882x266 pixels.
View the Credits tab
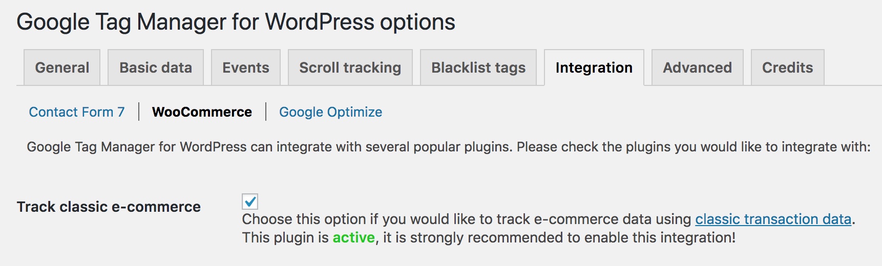[x=787, y=68]
